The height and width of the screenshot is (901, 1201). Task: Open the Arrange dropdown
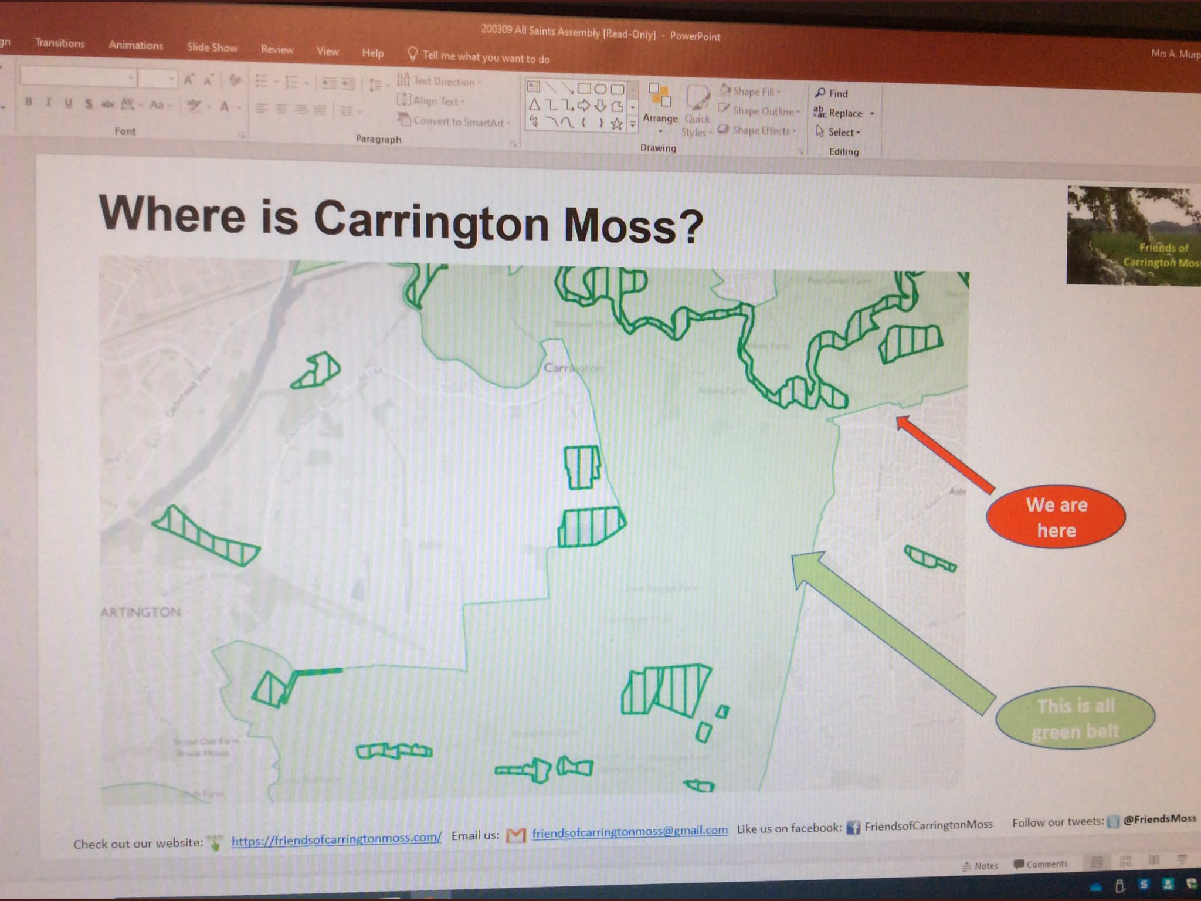tap(660, 109)
